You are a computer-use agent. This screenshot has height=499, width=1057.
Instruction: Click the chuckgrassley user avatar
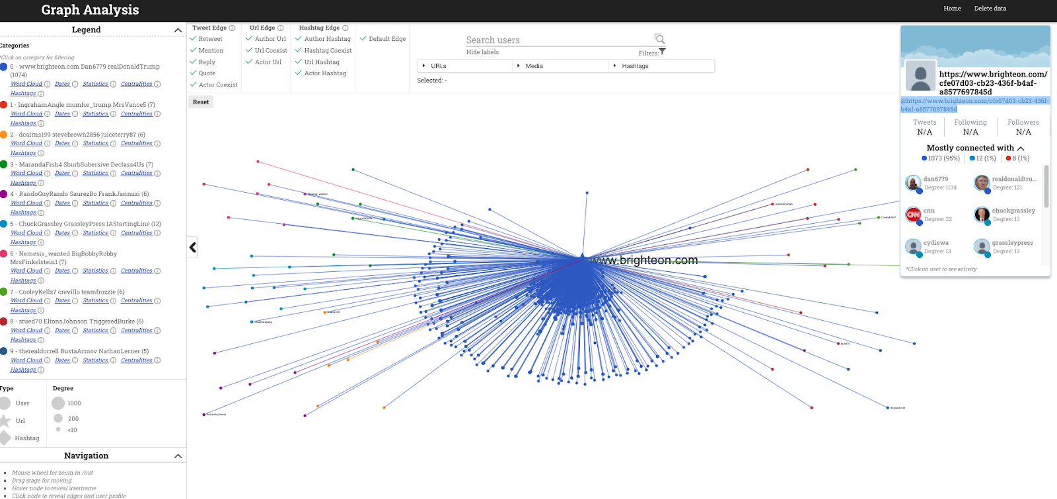[x=982, y=215]
